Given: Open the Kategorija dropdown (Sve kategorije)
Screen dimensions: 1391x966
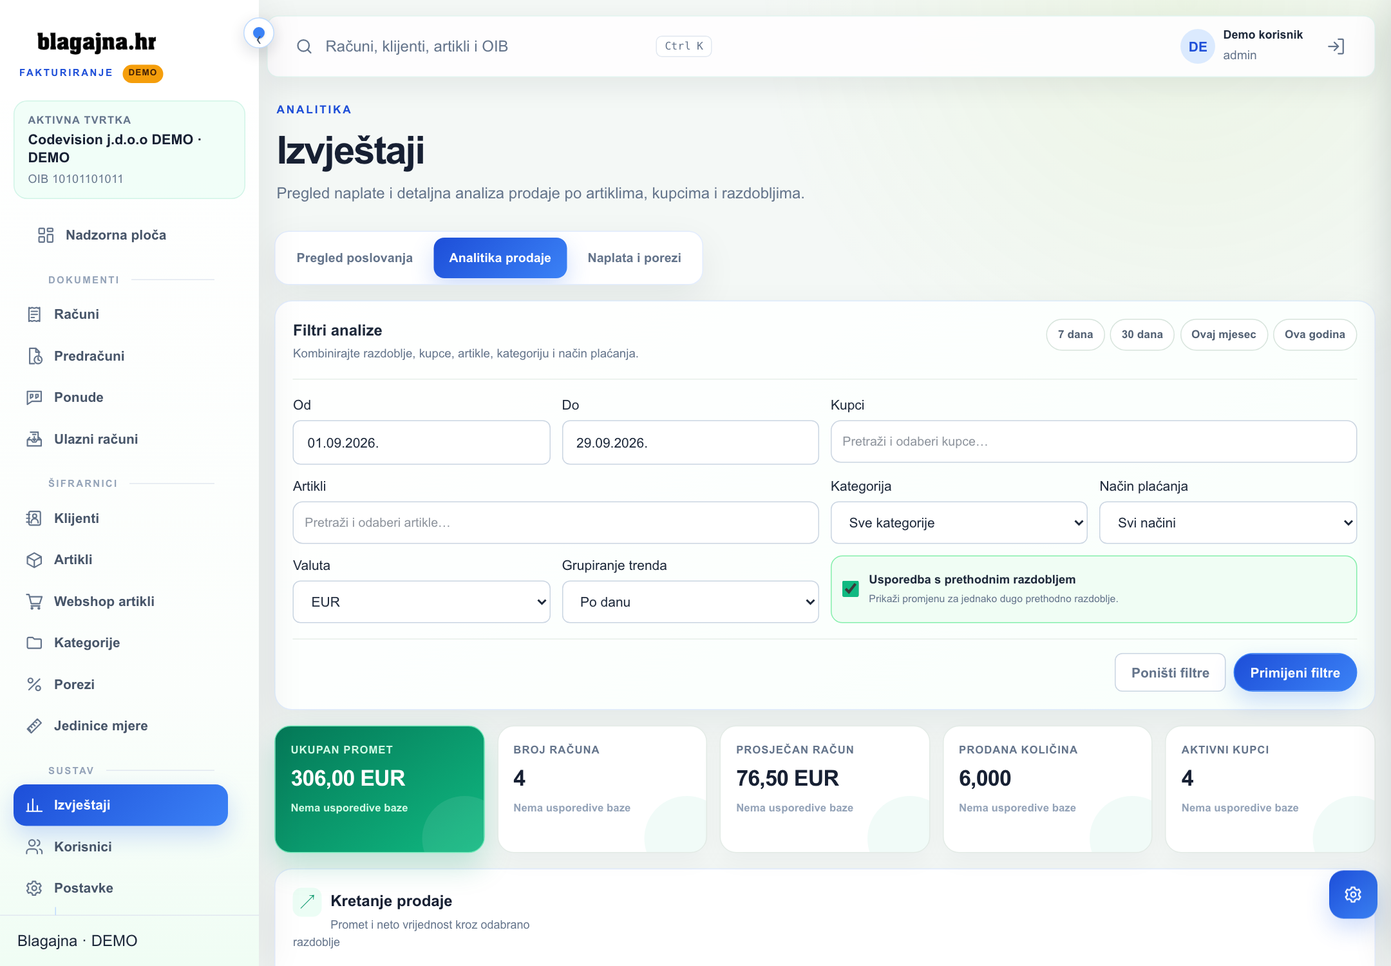Looking at the screenshot, I should pyautogui.click(x=959, y=523).
